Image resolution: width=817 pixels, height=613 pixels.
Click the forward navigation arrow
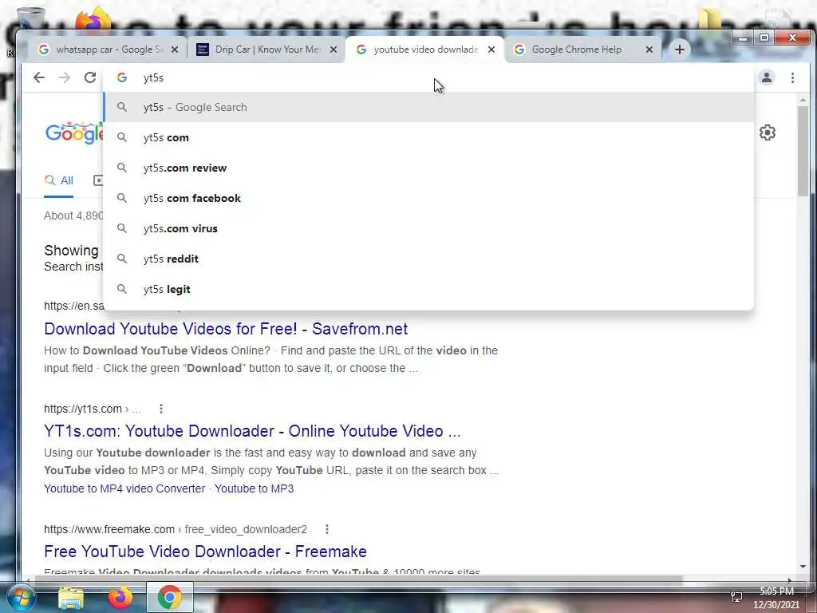click(65, 77)
